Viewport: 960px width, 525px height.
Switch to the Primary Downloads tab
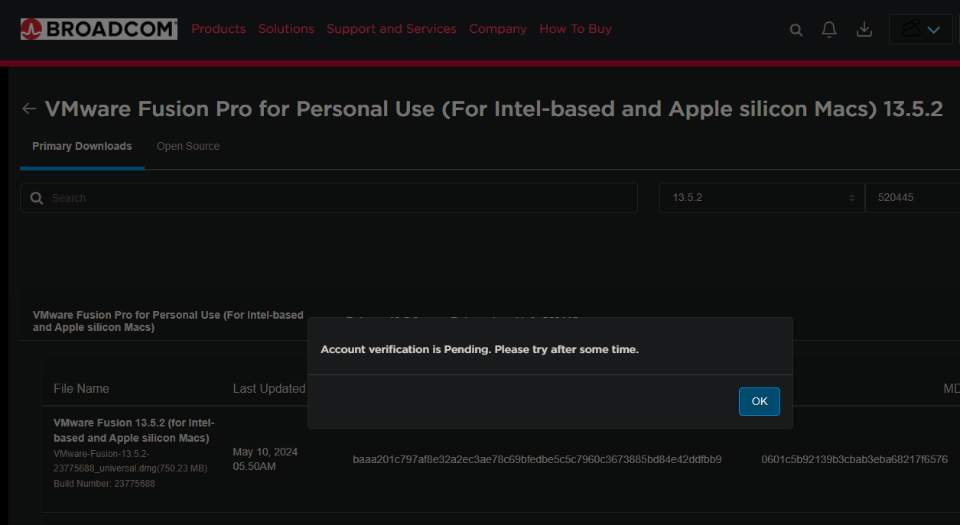tap(82, 146)
